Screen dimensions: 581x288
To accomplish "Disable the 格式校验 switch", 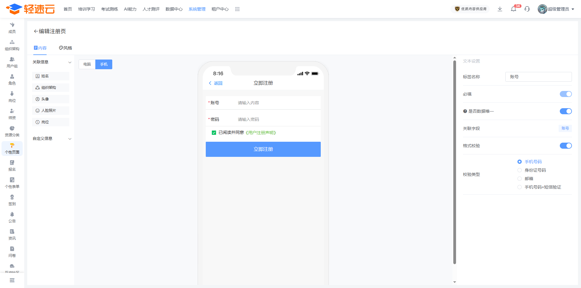I will (x=565, y=146).
